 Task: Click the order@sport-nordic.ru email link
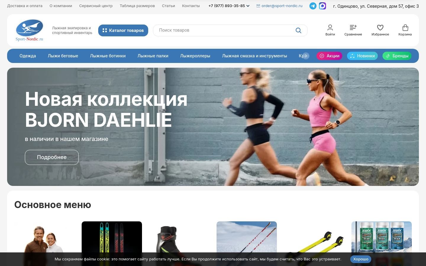click(x=282, y=6)
